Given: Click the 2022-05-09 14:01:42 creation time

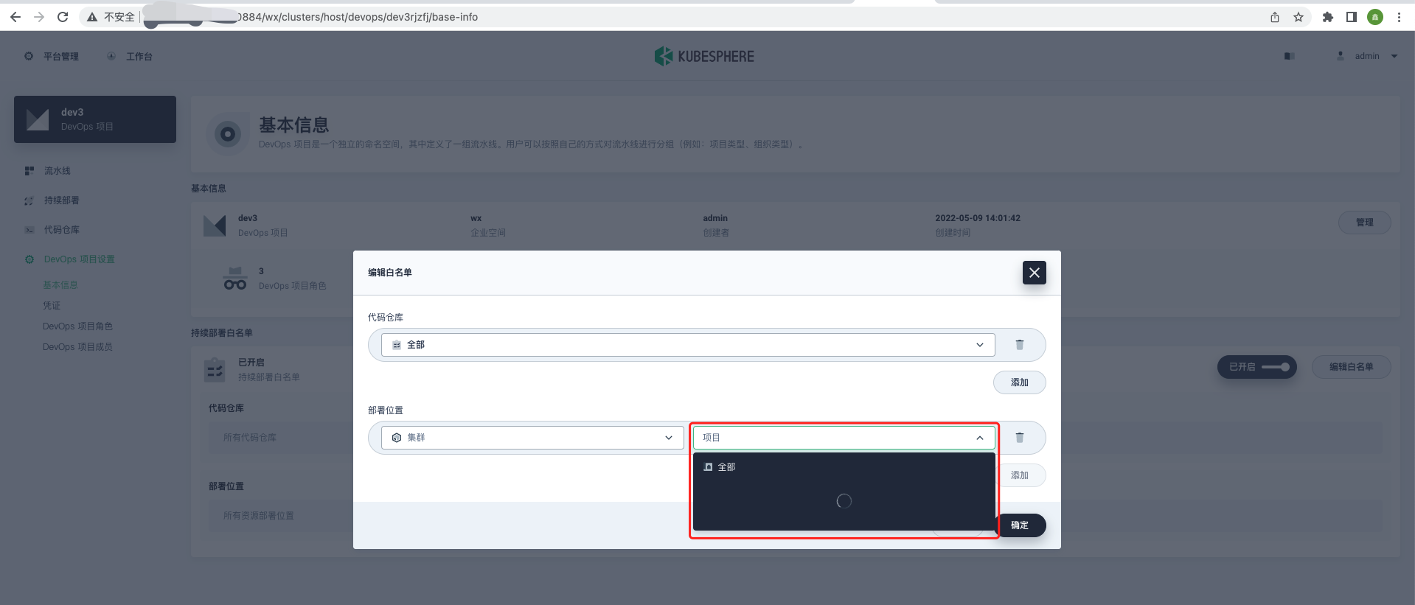Looking at the screenshot, I should pos(978,218).
